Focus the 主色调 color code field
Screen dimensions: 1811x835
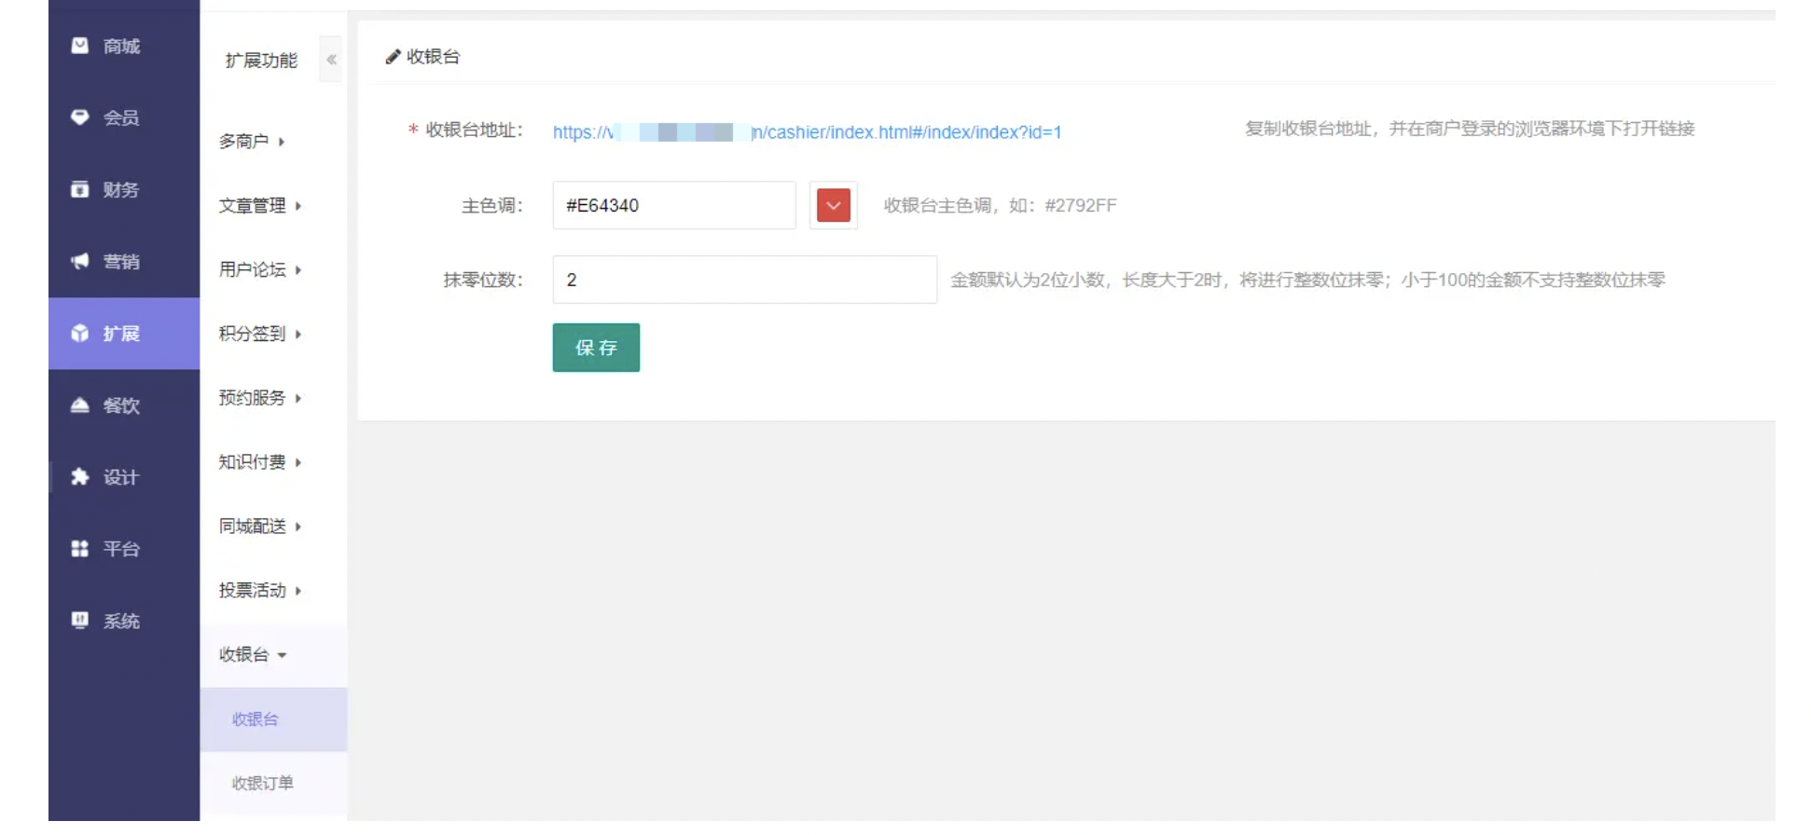674,205
